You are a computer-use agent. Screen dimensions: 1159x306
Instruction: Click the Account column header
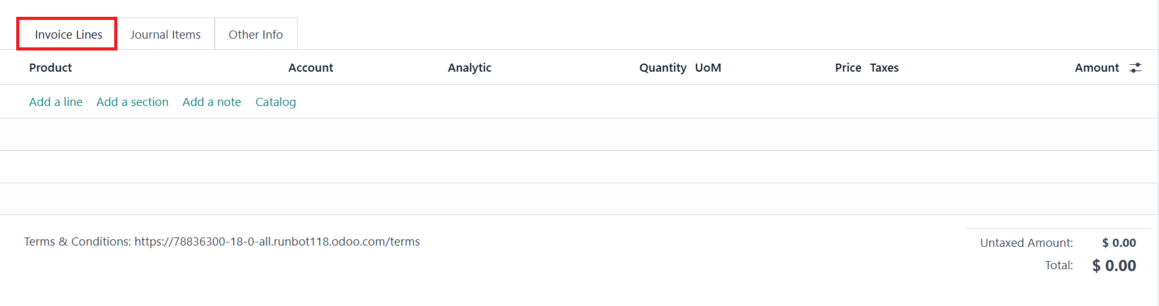tap(310, 68)
